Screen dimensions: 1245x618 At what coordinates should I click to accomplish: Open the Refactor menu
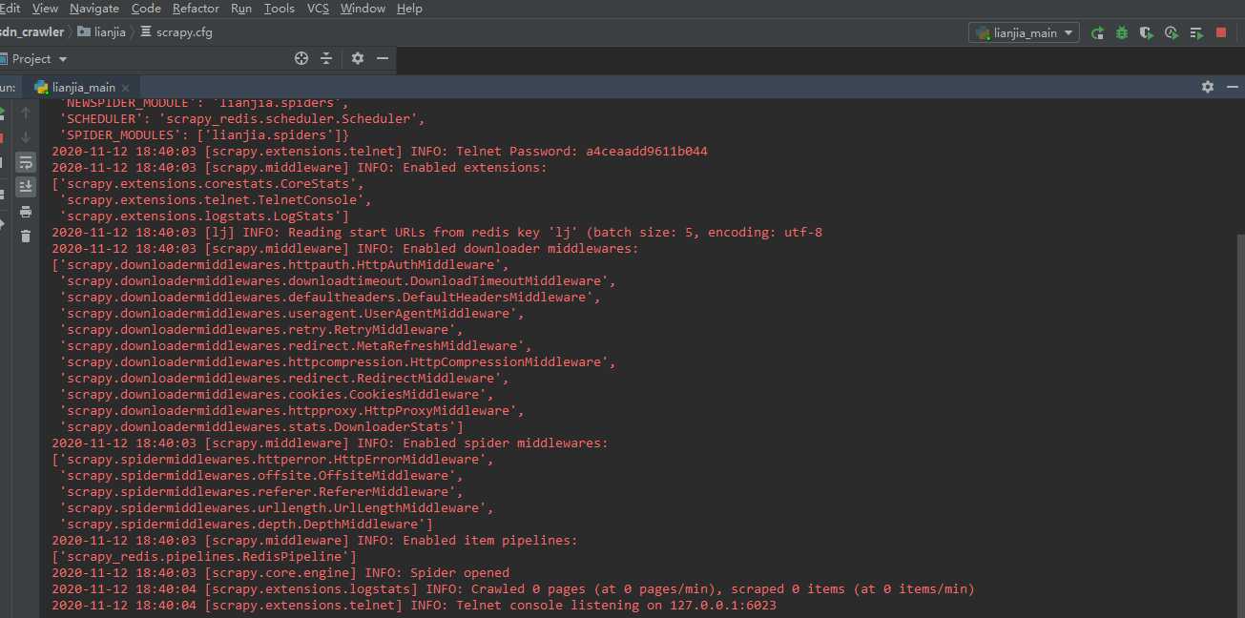pyautogui.click(x=196, y=9)
